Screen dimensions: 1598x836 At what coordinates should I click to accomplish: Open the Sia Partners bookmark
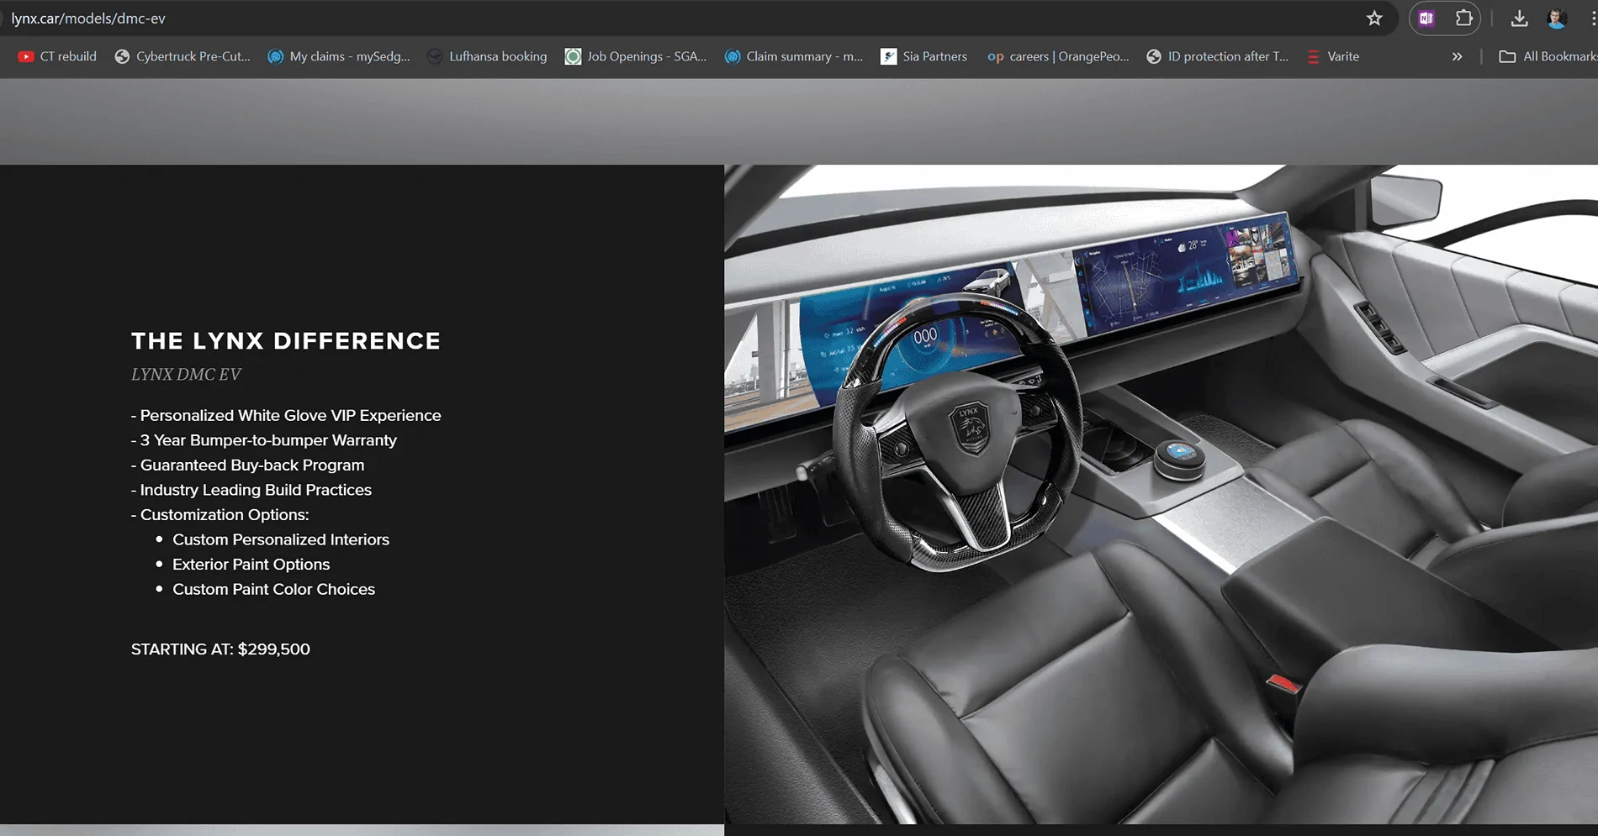click(x=924, y=56)
